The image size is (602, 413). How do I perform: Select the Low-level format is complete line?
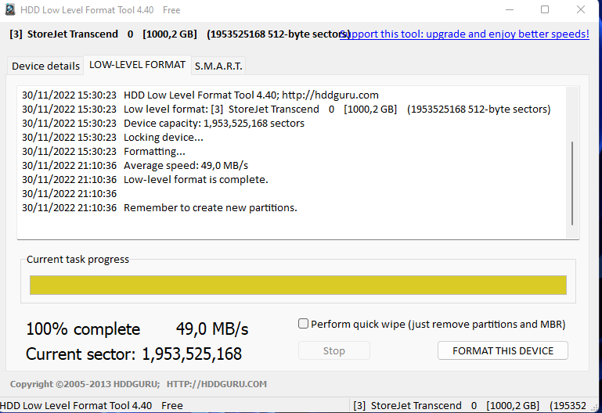(x=196, y=179)
